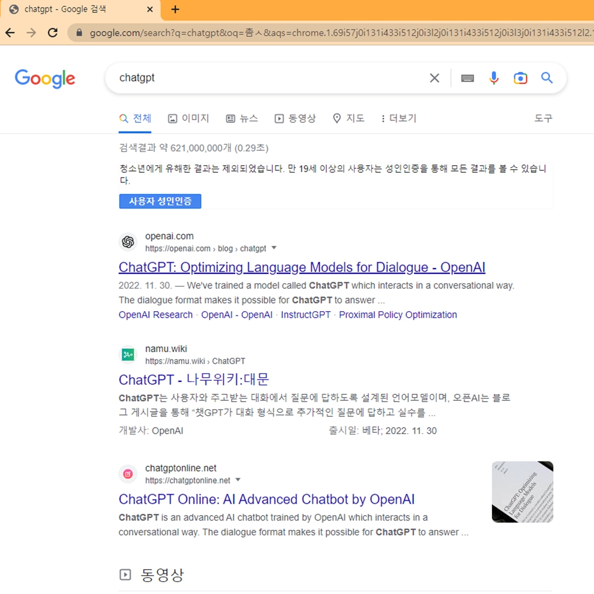Click the padlock site info icon
The image size is (594, 594).
coord(79,33)
